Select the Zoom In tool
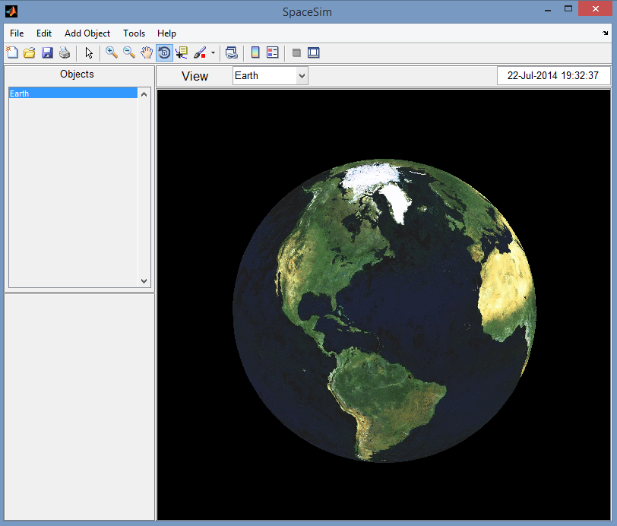Screen dimensions: 617x526 111,52
